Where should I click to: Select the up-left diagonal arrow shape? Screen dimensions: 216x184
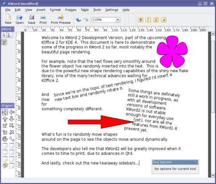[12, 126]
